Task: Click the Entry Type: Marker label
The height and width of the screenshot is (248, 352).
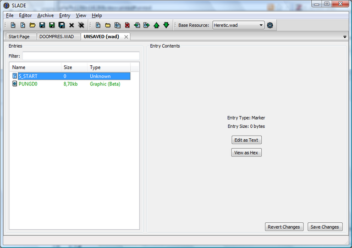Action: [x=246, y=117]
